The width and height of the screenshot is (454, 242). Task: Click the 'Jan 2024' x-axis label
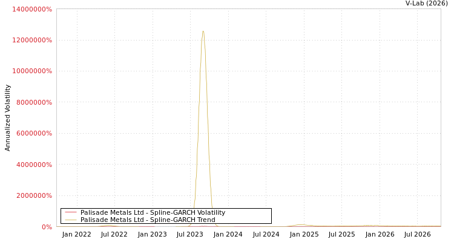tap(228, 235)
